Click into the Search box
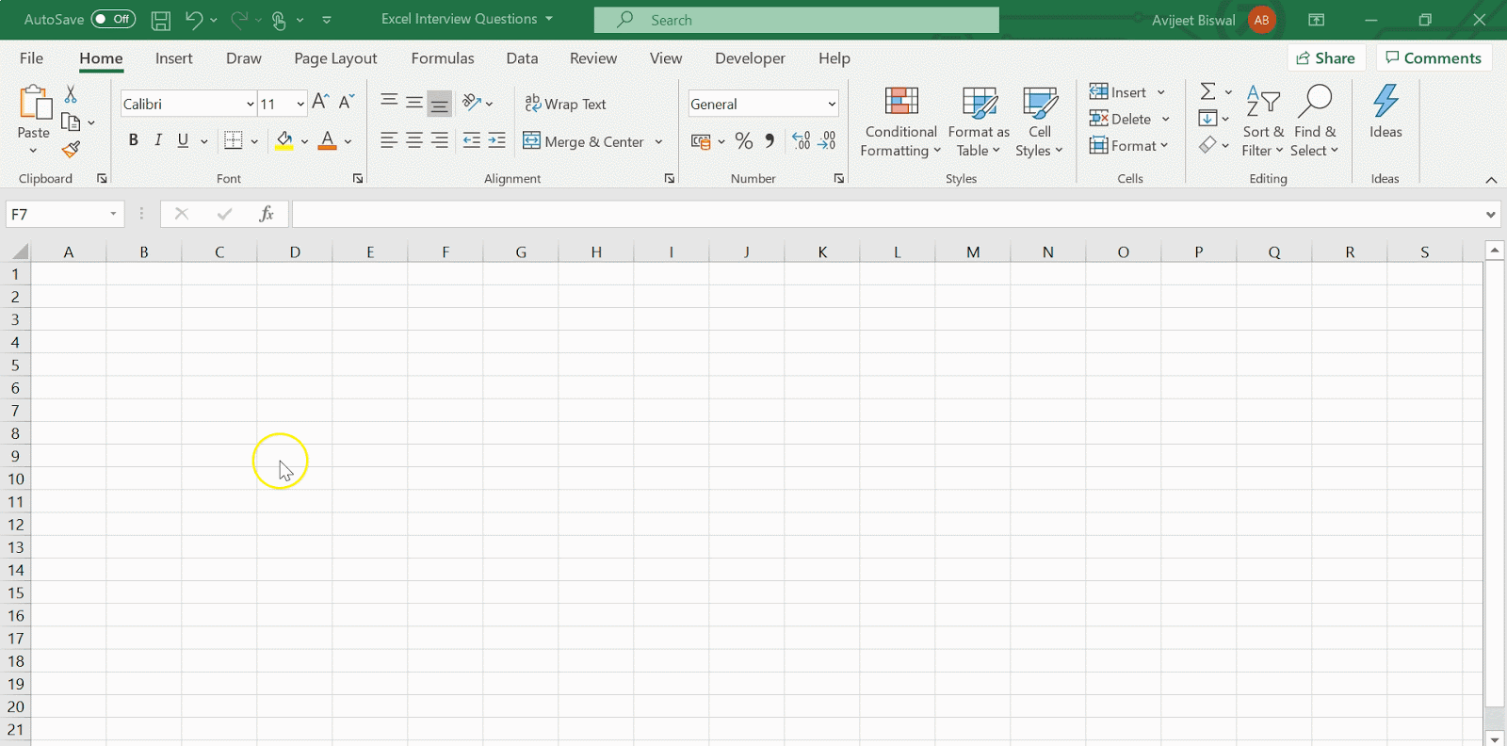1507x746 pixels. coord(797,20)
